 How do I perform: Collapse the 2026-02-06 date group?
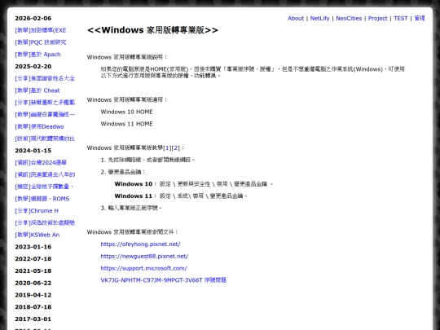click(33, 18)
